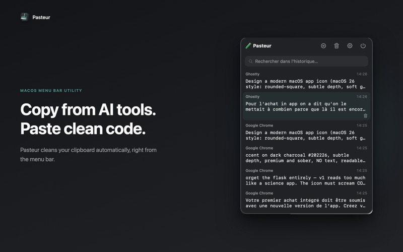Click the Ghostty label above "Pour l'achat in app"
The image size is (403, 252).
(252, 97)
